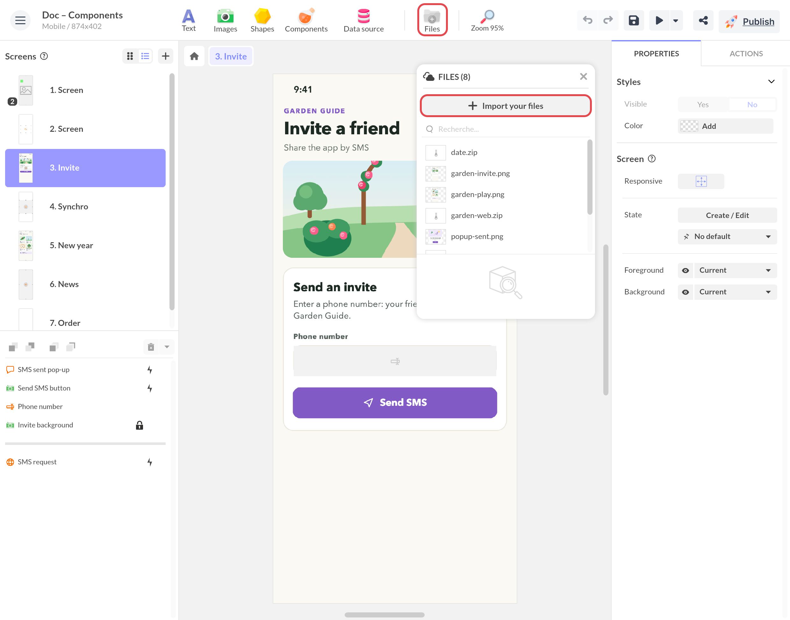Undo the last action

[x=587, y=20]
